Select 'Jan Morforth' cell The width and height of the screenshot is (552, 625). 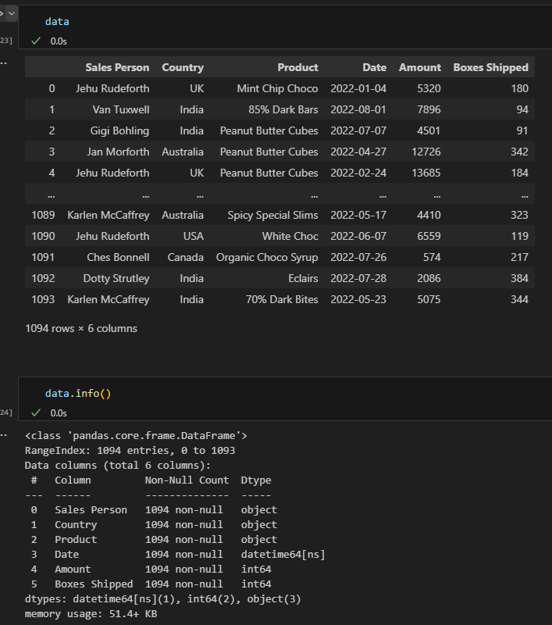[x=118, y=152]
